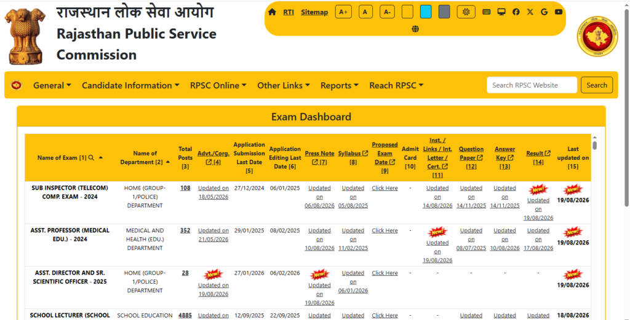The height and width of the screenshot is (320, 630).
Task: Click the Rajasthan government round logo
Action: [597, 36]
